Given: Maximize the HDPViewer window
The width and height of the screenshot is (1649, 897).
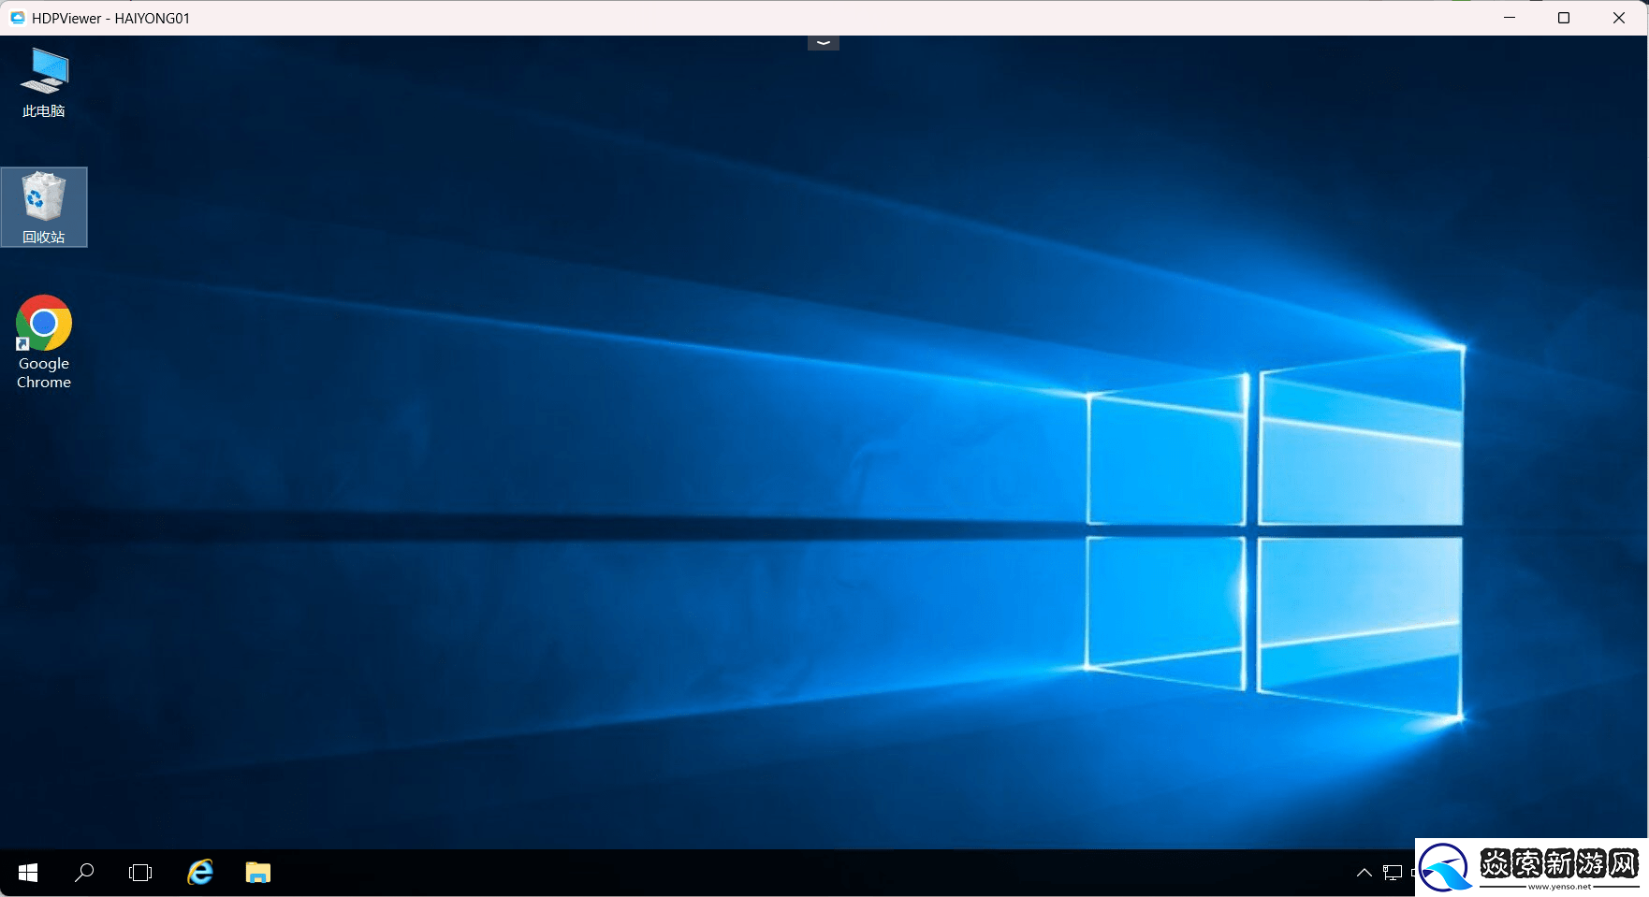Looking at the screenshot, I should 1564,18.
